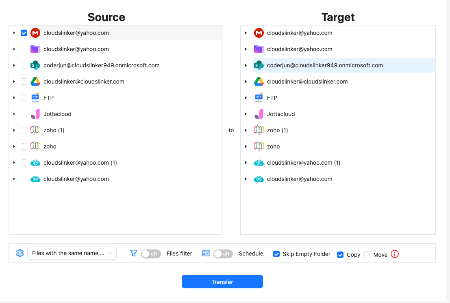This screenshot has height=303, width=450.
Task: Click the Transfer button
Action: tap(222, 282)
